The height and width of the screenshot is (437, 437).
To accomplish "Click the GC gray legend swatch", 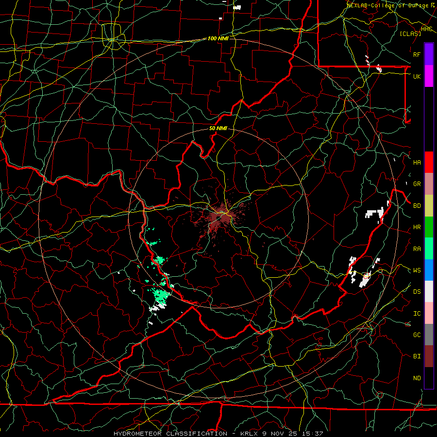I will (x=429, y=335).
